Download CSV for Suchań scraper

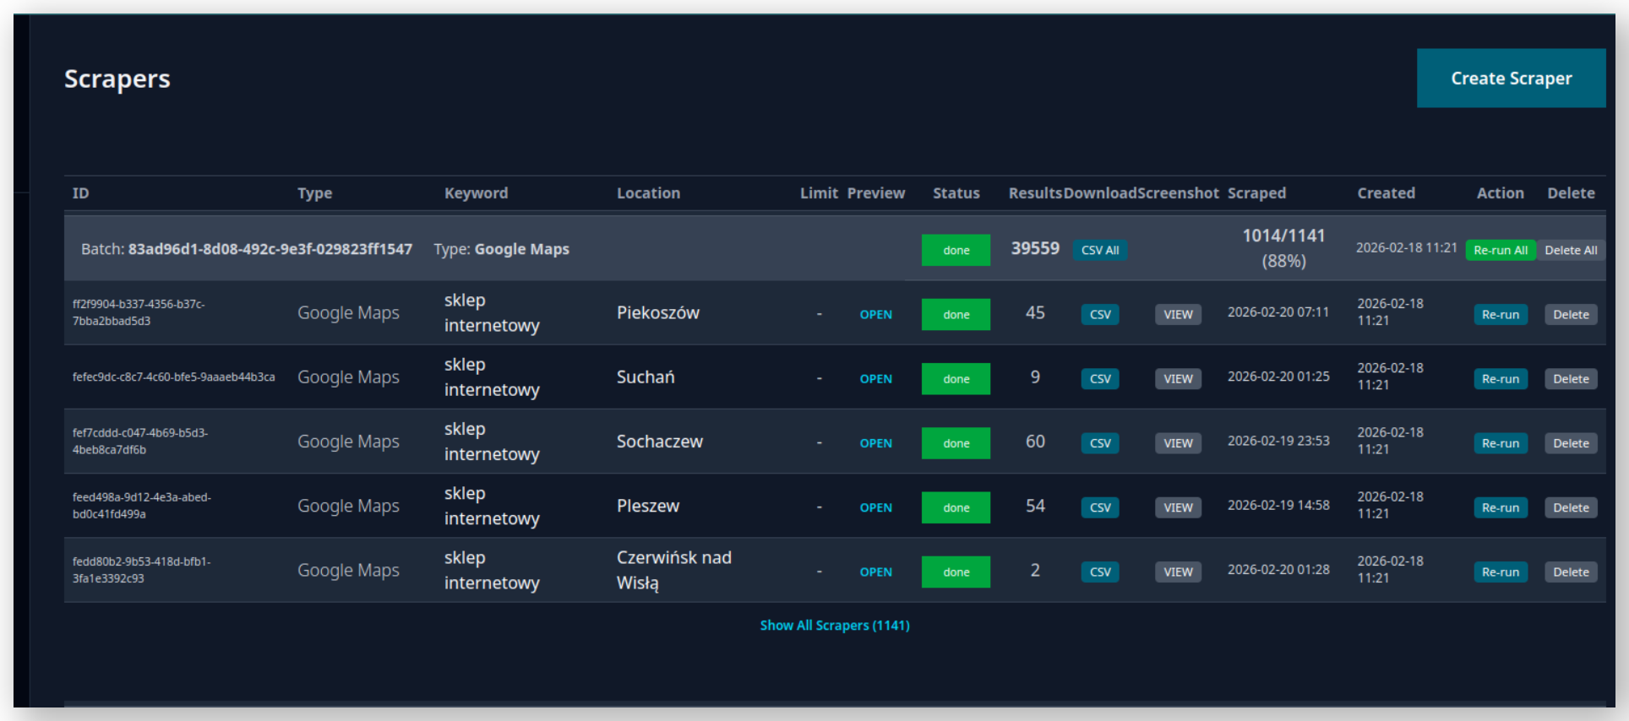[1099, 379]
